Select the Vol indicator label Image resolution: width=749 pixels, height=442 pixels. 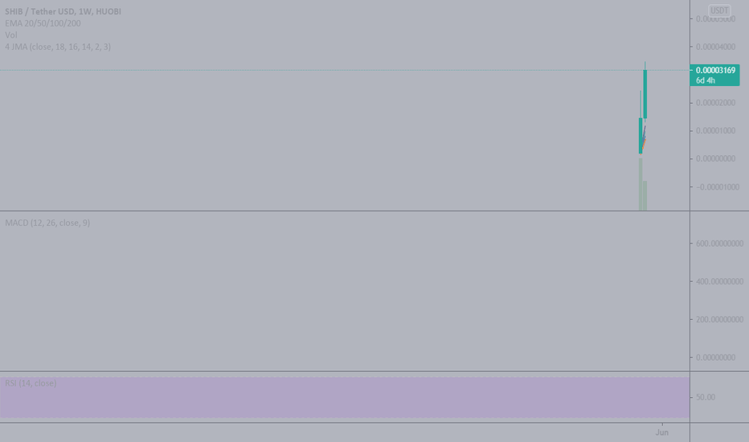11,35
